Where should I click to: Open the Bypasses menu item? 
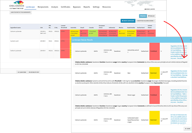click(x=77, y=7)
